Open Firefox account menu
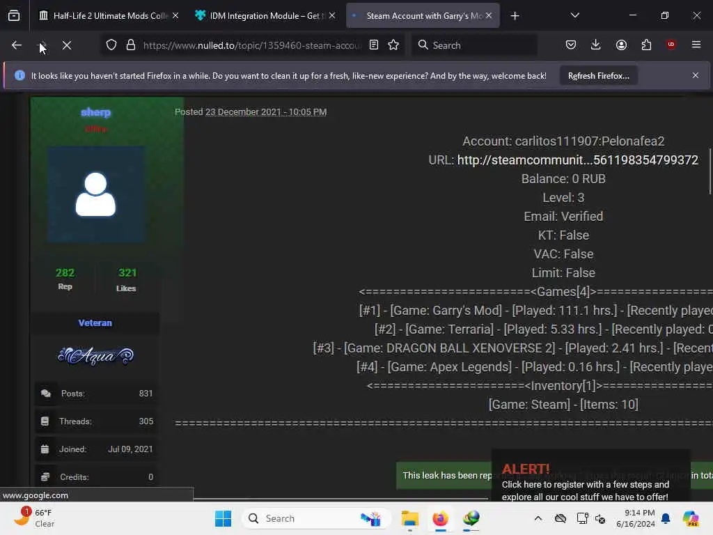 pyautogui.click(x=621, y=45)
